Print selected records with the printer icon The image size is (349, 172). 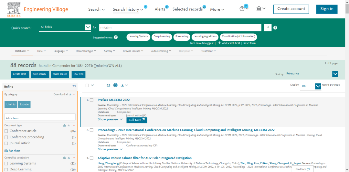click(115, 85)
